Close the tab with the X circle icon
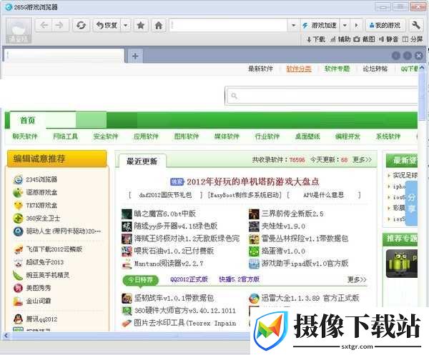Viewport: 429px width, 355px height. (x=419, y=56)
